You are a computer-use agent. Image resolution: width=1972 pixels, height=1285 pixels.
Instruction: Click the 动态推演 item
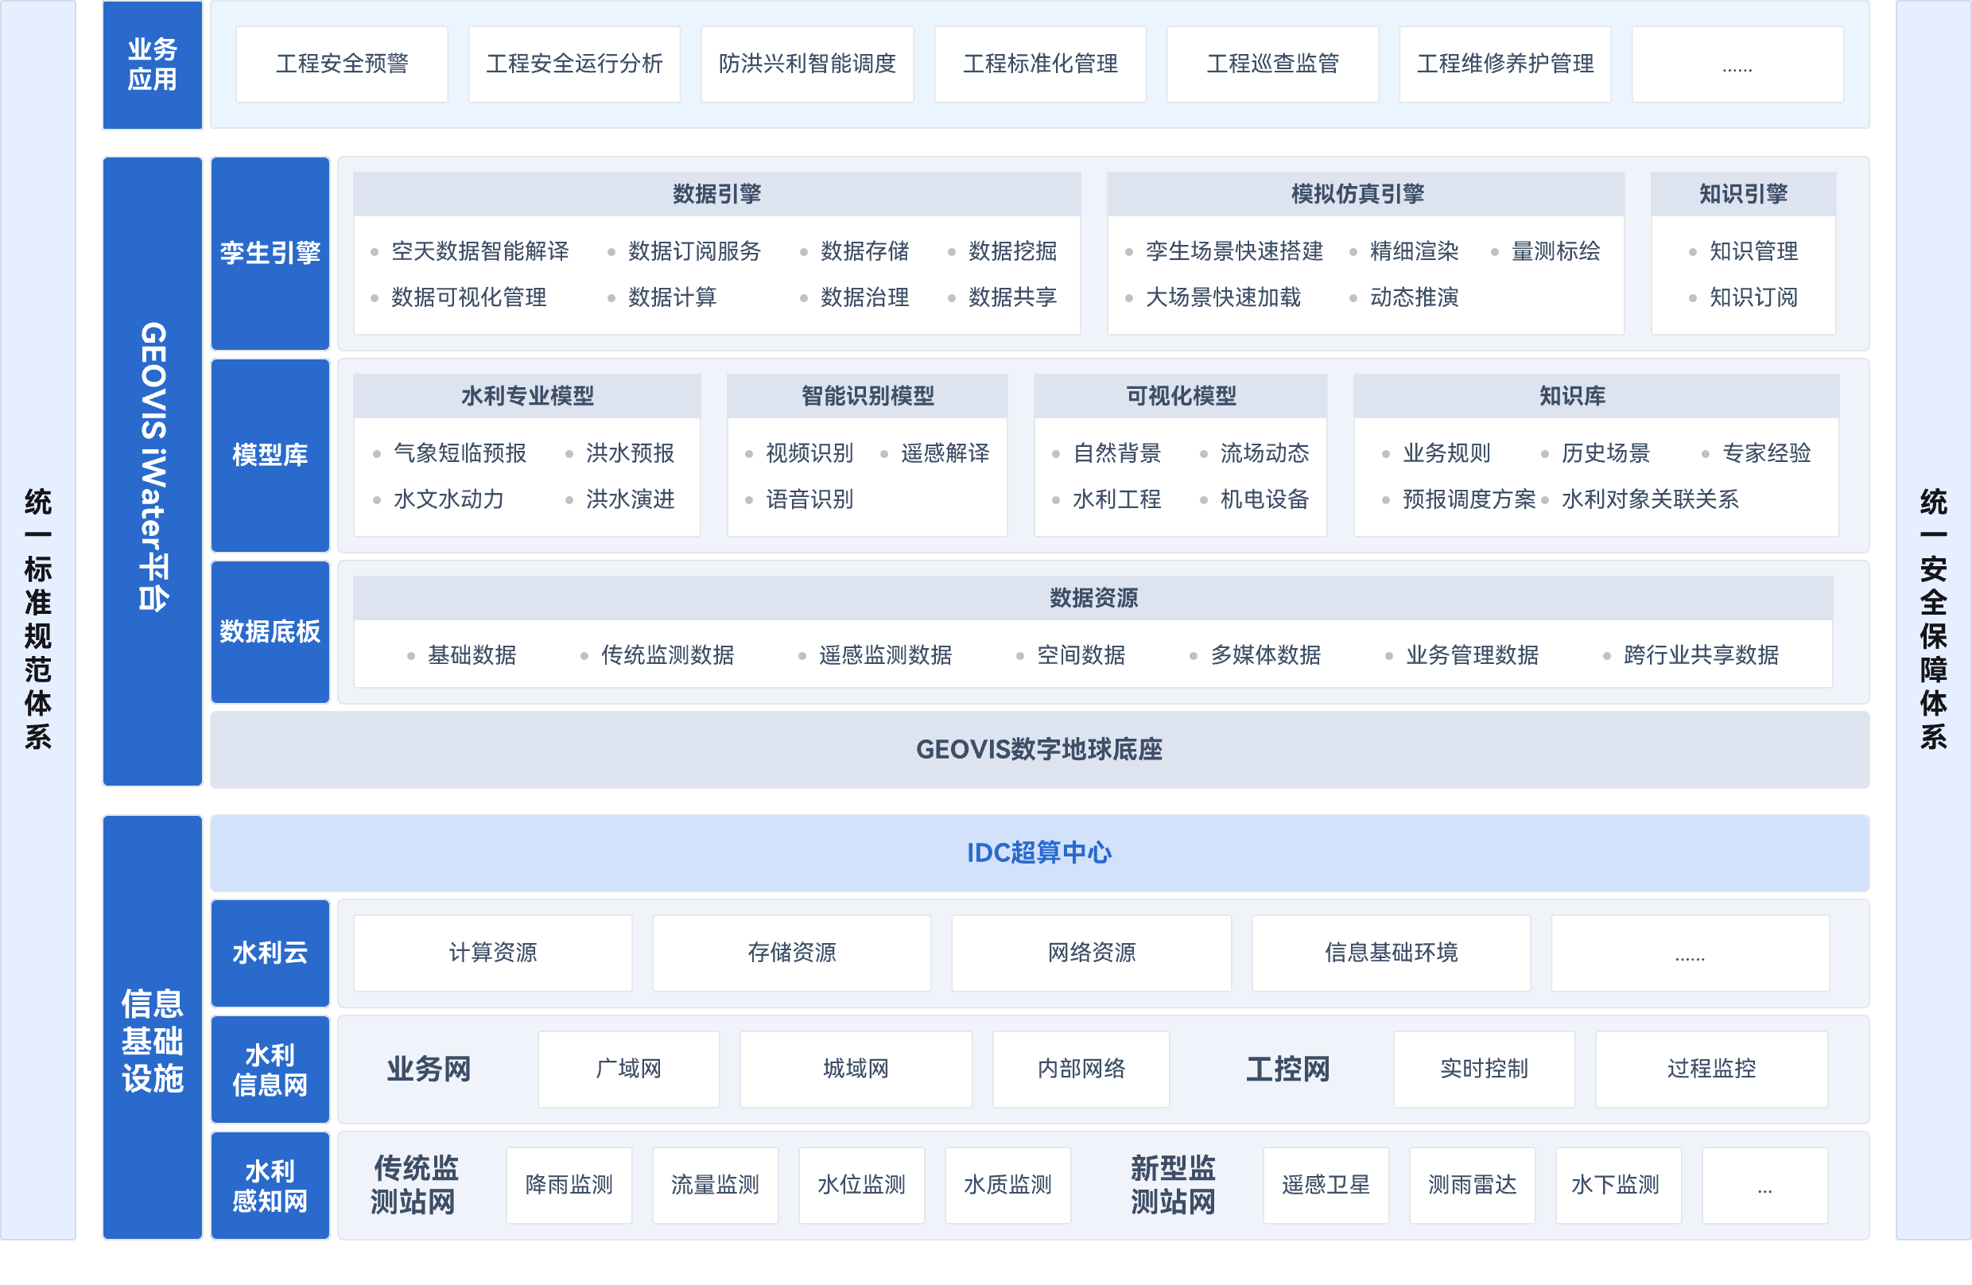click(x=1415, y=297)
